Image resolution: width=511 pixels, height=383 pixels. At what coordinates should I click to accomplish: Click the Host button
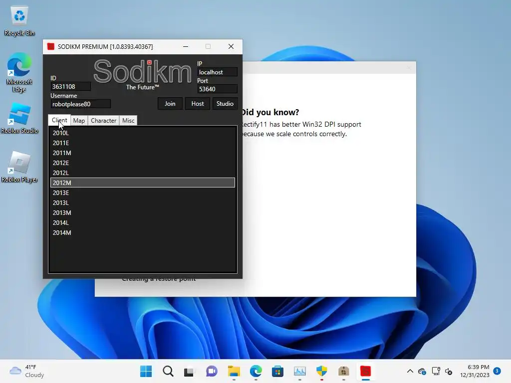198,104
